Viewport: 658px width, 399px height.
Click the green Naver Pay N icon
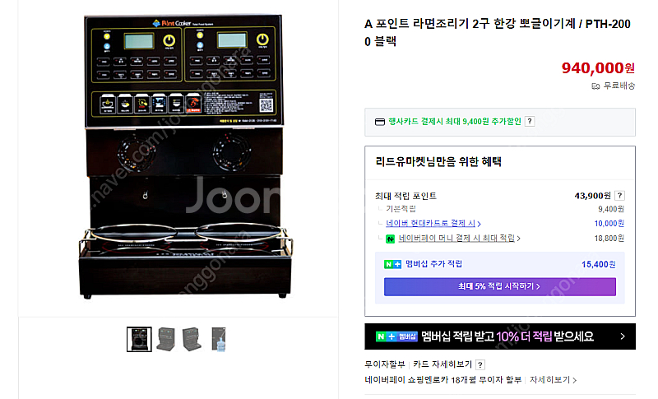point(390,239)
